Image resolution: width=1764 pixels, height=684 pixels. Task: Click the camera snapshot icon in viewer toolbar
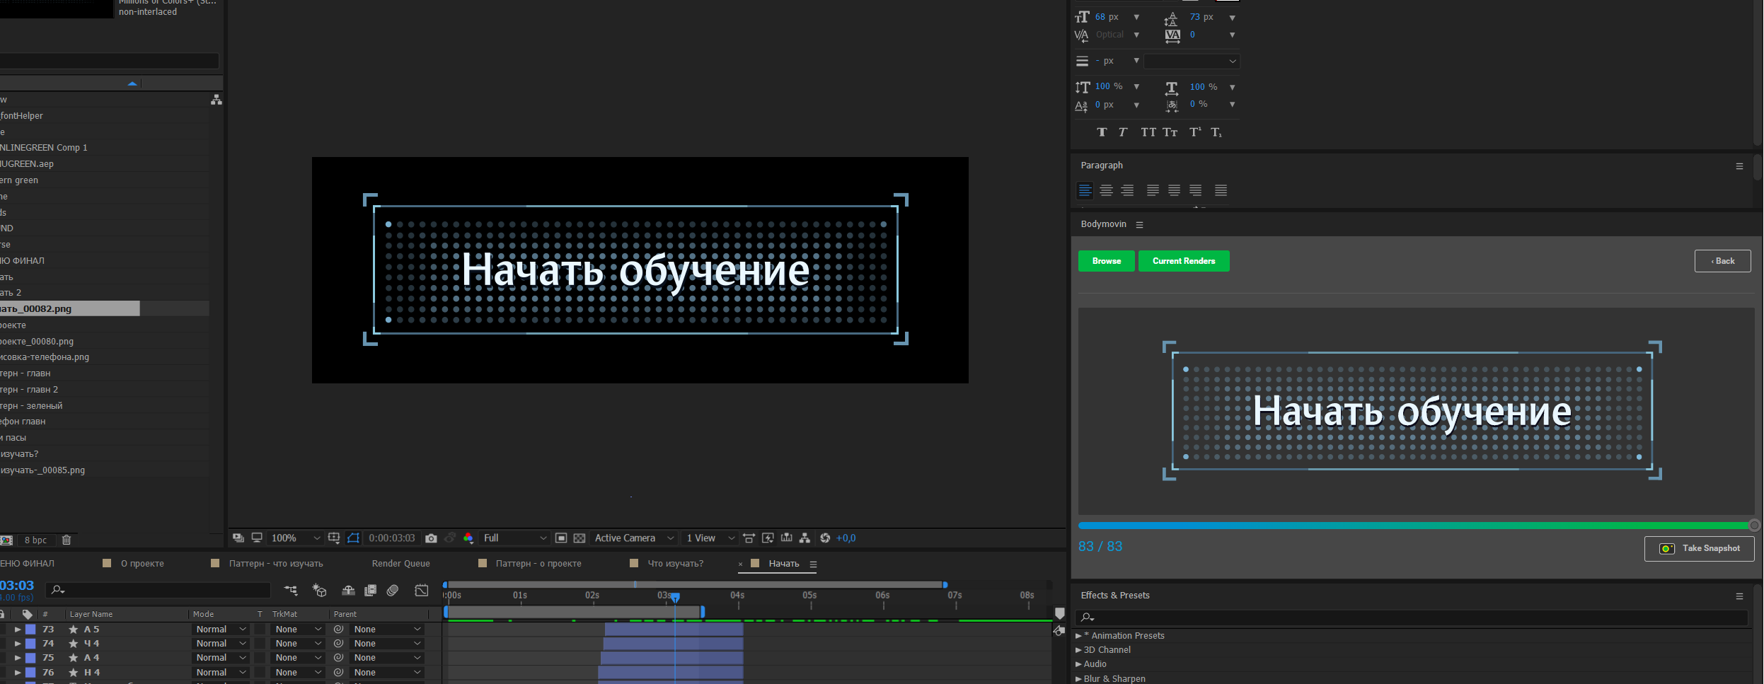[x=431, y=538]
